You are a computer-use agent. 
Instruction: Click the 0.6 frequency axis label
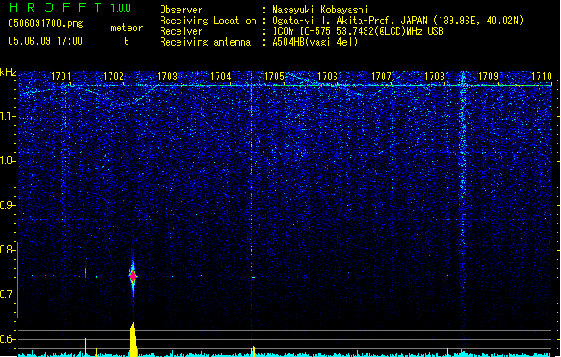click(x=7, y=339)
